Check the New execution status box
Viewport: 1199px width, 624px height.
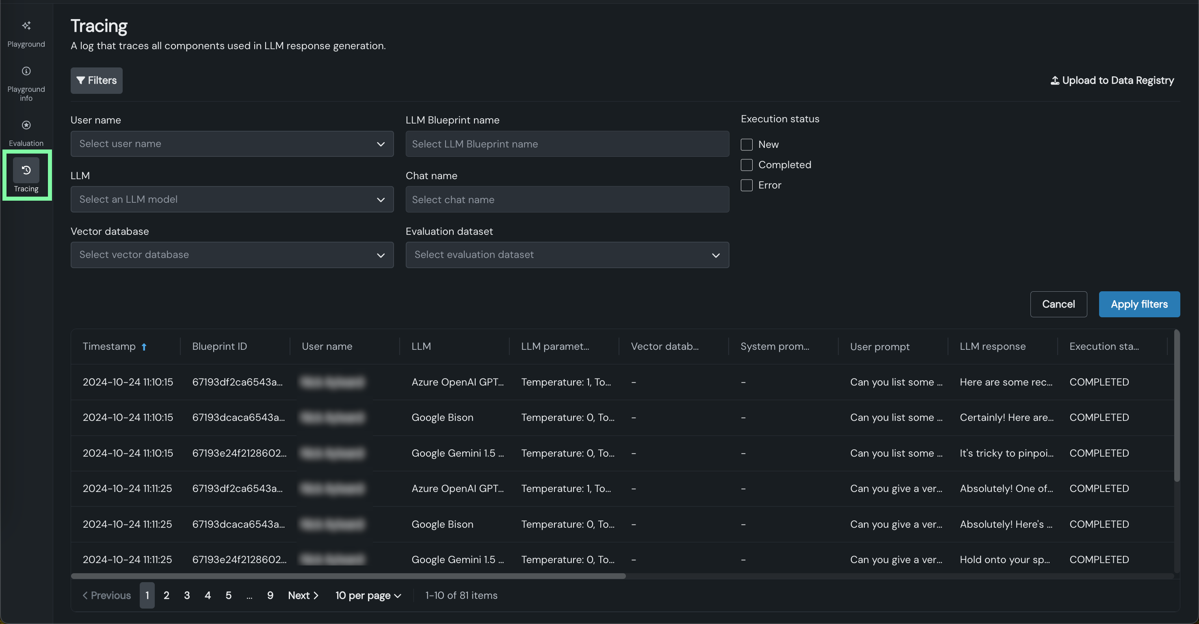(x=747, y=145)
